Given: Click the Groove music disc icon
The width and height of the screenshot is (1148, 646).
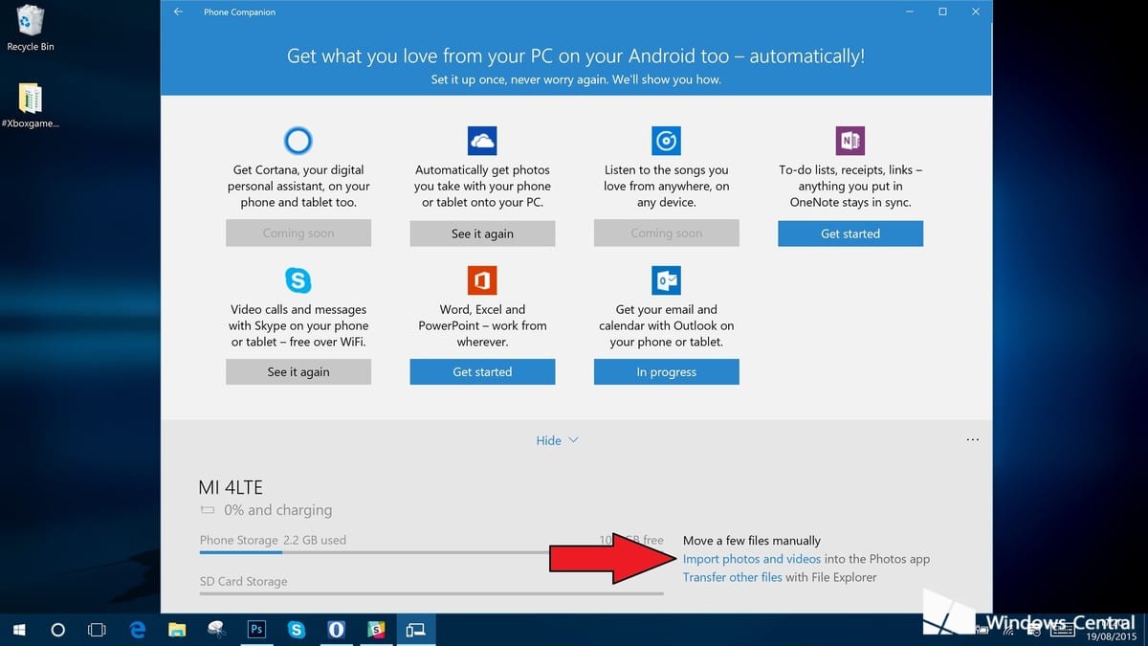Looking at the screenshot, I should (666, 141).
